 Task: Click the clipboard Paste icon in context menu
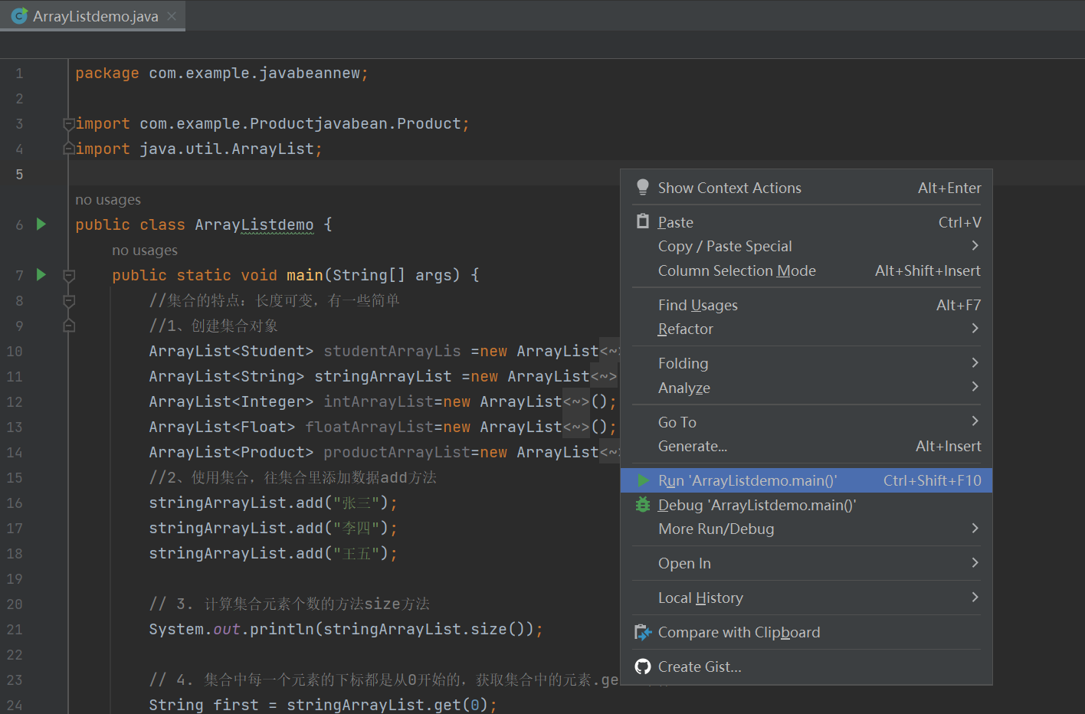click(x=643, y=221)
